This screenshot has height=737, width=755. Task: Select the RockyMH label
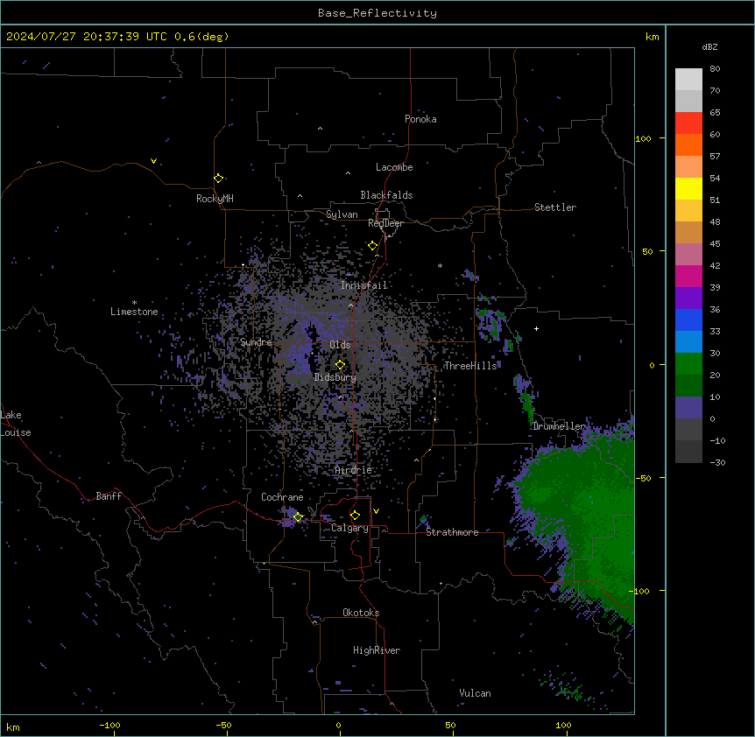[215, 199]
